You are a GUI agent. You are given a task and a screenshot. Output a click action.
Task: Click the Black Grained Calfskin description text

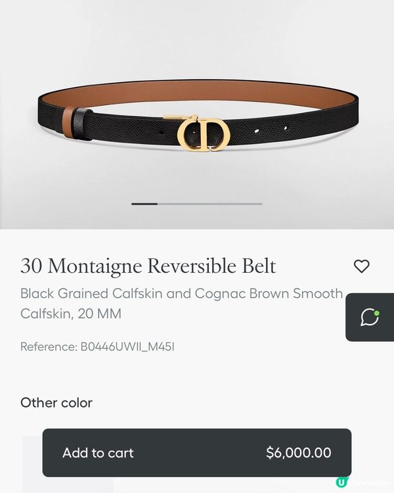(182, 304)
